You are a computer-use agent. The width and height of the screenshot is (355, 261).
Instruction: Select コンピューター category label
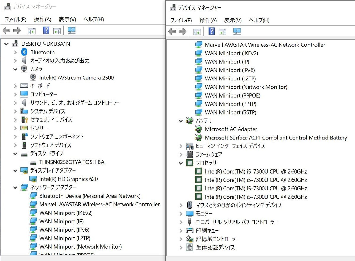(43, 94)
